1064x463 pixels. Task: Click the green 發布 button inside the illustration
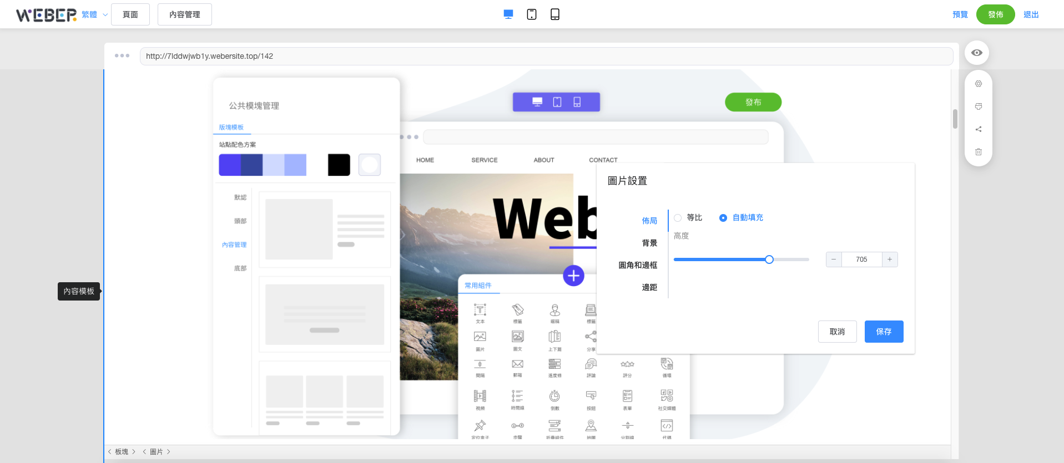pyautogui.click(x=753, y=102)
